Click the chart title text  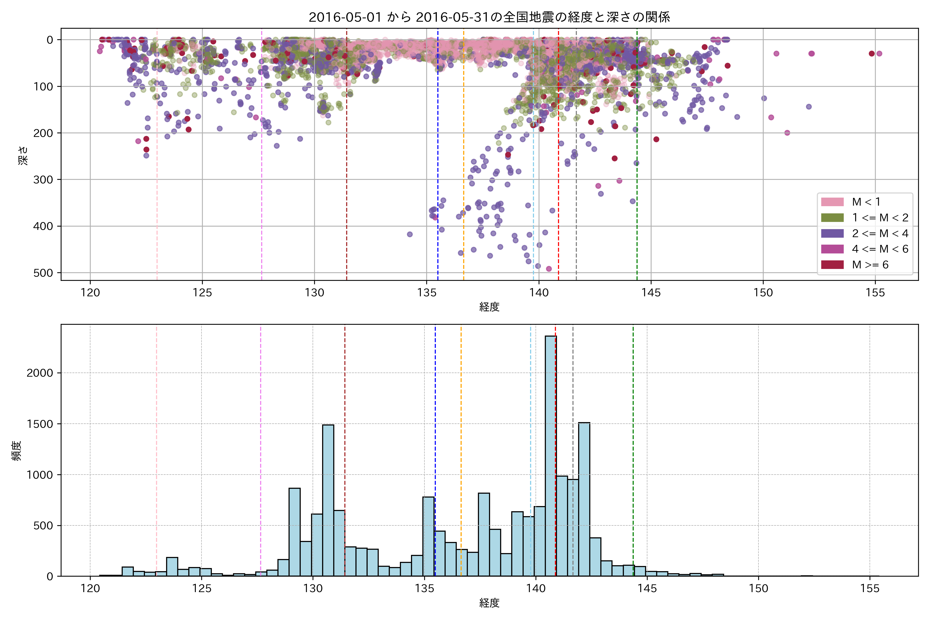coord(489,17)
